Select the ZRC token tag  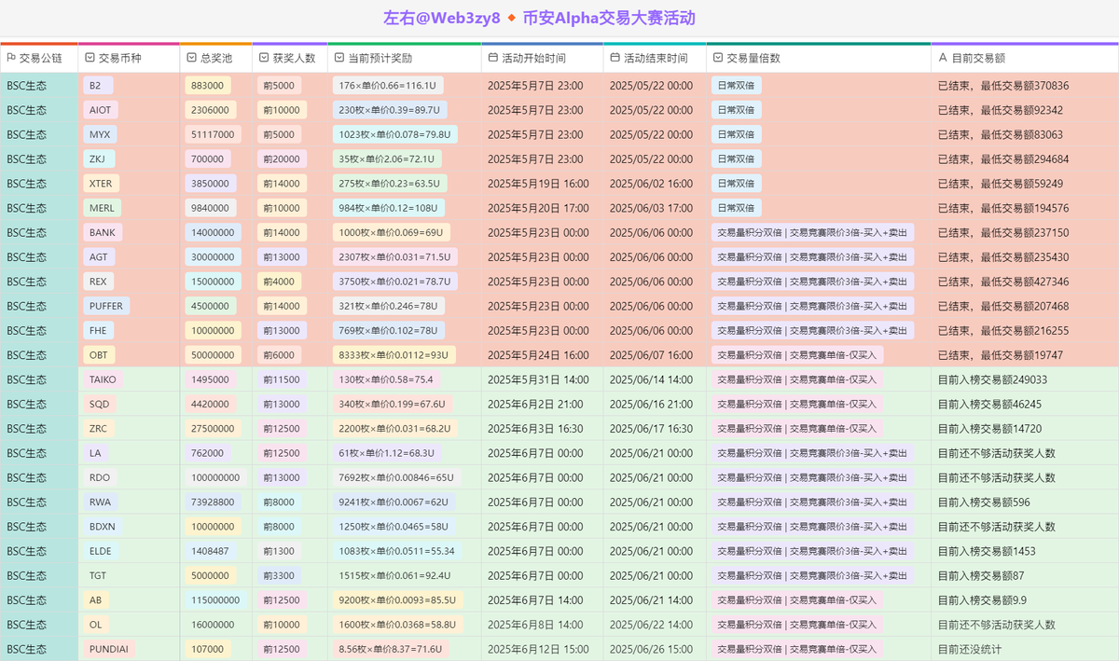(99, 428)
